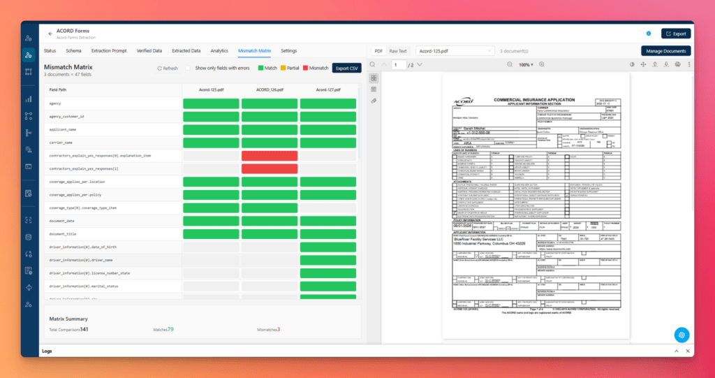The image size is (715, 378).
Task: Click the back arrow beside ACORD Forms
Action: click(50, 34)
